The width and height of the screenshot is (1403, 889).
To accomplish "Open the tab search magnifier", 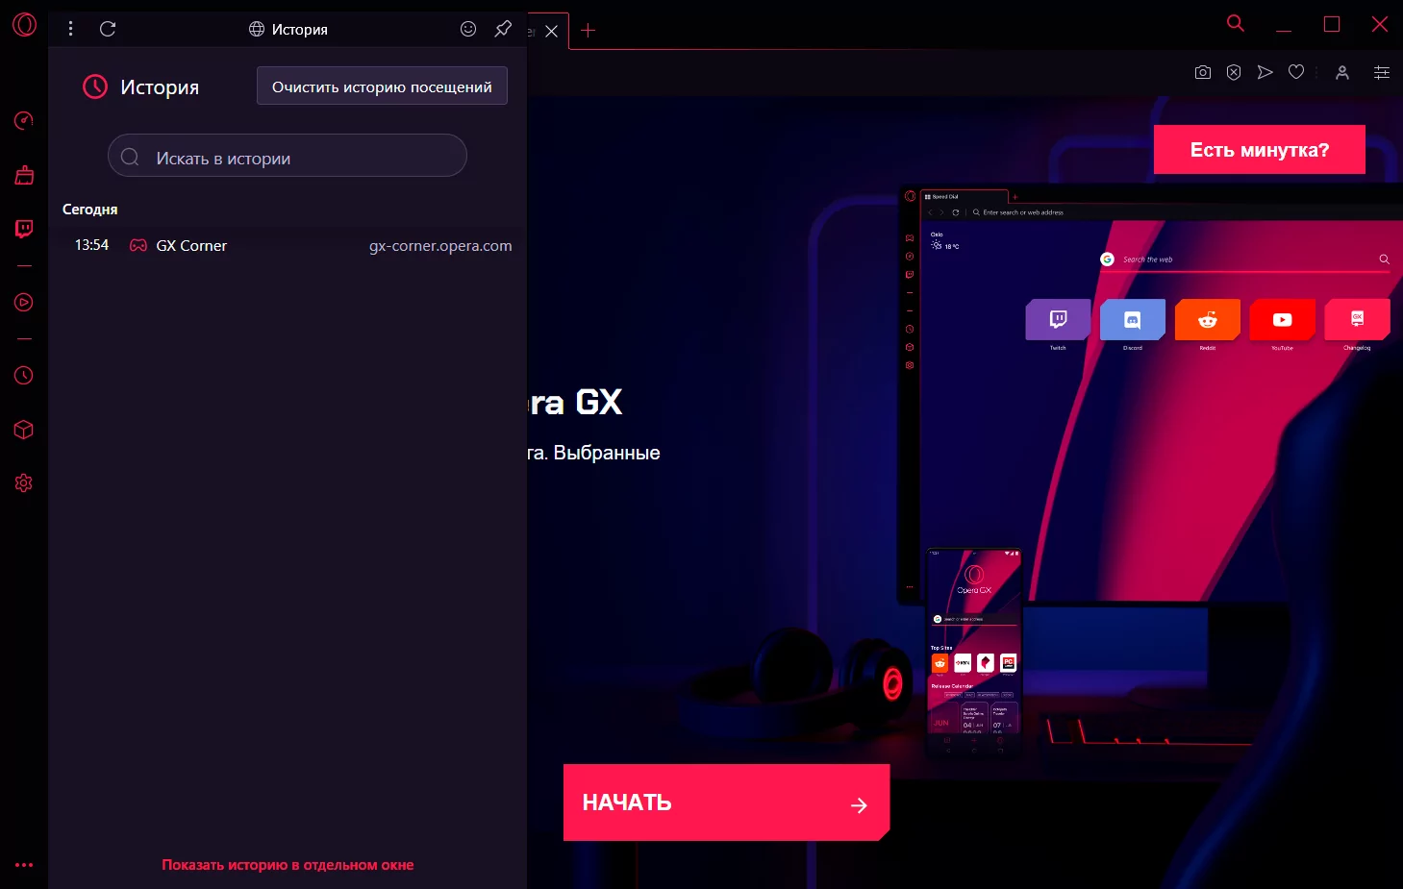I will pyautogui.click(x=1236, y=23).
